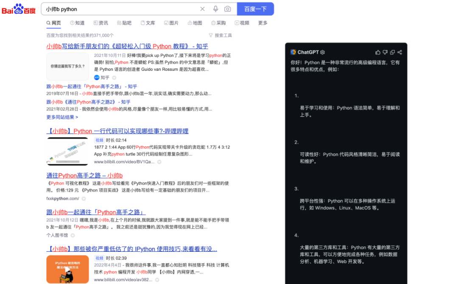Click the Baidu logo

pyautogui.click(x=19, y=9)
